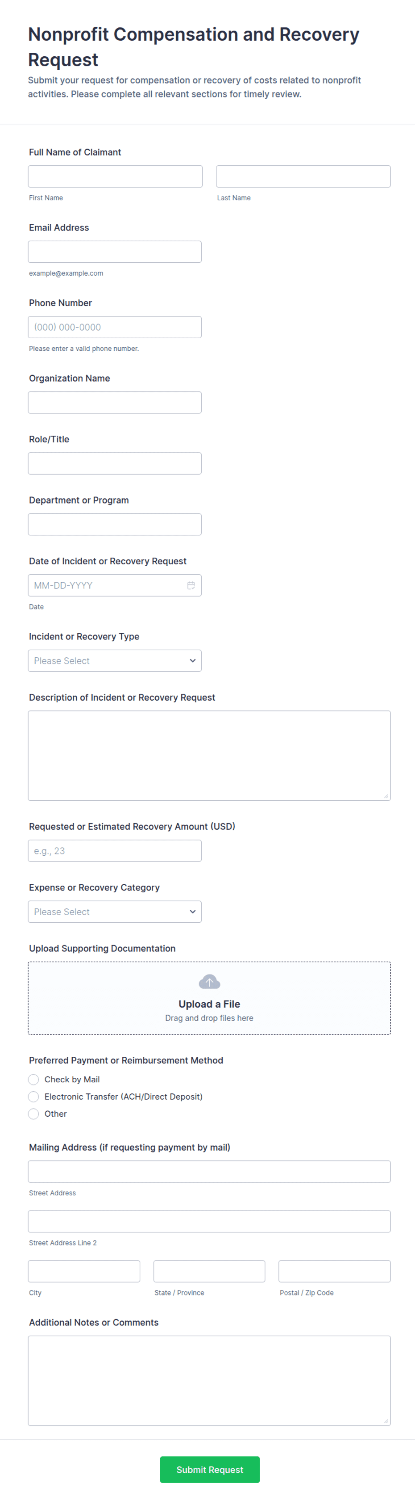Click the Role/Title input box
The image size is (415, 1505).
pyautogui.click(x=114, y=463)
